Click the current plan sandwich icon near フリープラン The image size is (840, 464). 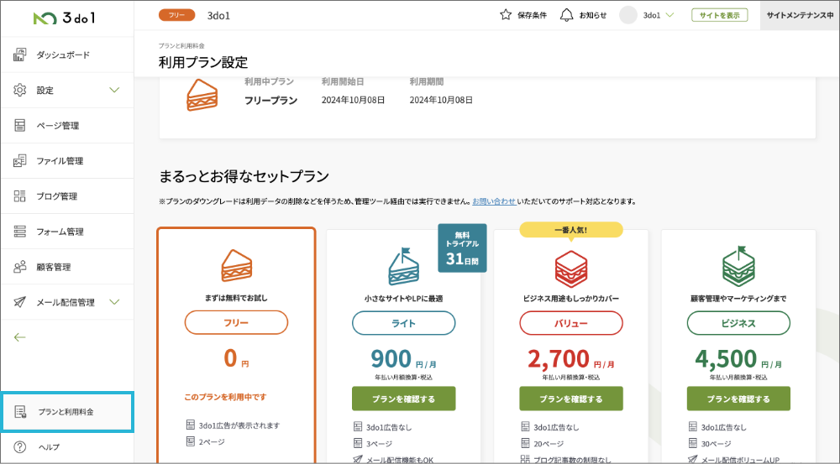point(202,96)
